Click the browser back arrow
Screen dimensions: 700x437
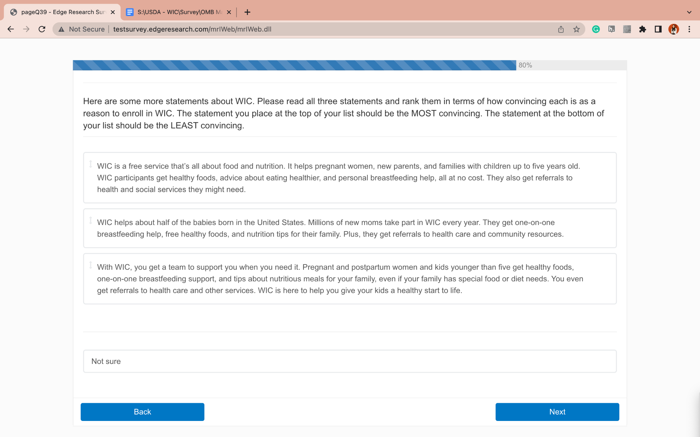11,29
